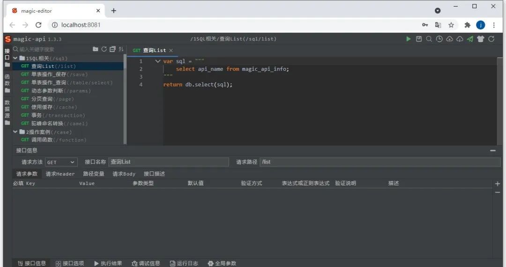Click the browser back button

tap(12, 25)
